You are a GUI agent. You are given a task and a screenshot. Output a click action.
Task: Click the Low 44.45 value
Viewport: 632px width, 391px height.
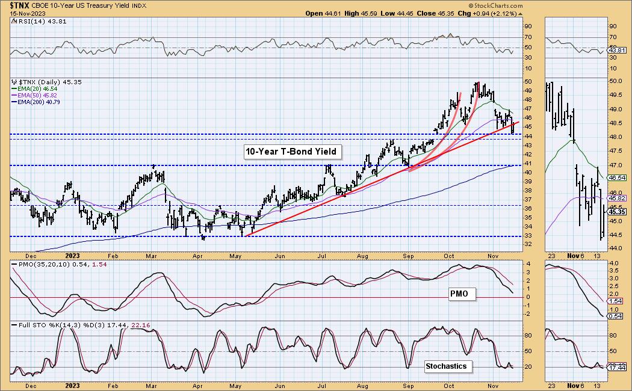pos(397,13)
